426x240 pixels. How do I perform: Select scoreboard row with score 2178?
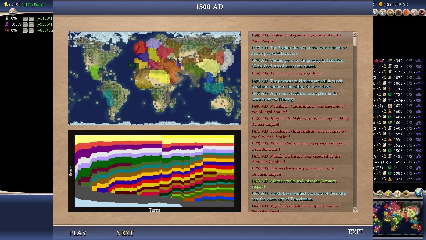(398, 72)
